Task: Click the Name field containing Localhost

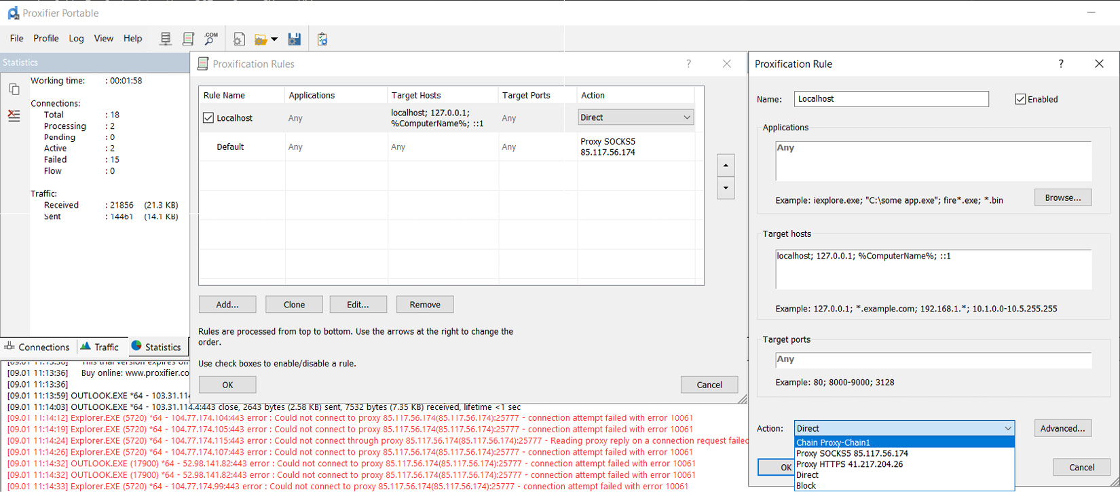Action: click(891, 99)
